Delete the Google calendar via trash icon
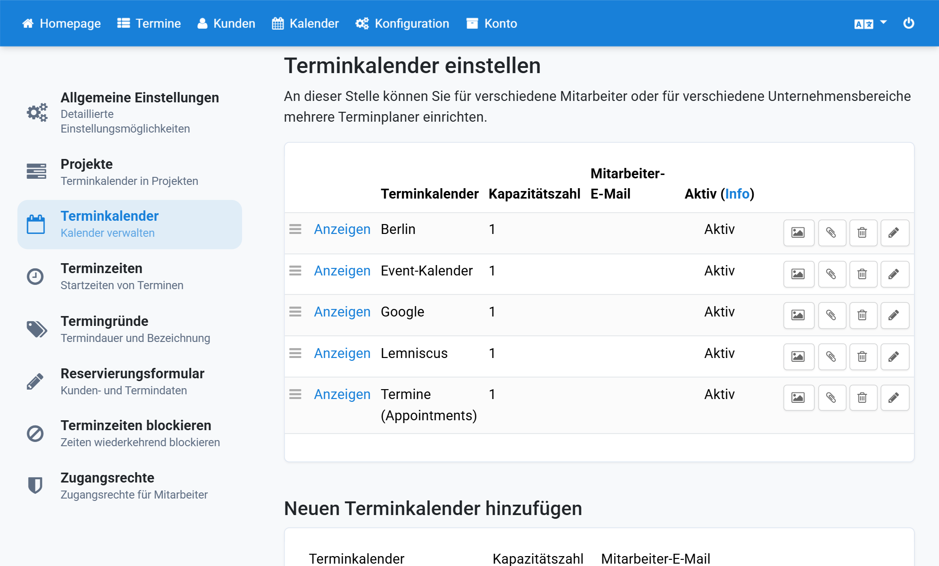 863,315
